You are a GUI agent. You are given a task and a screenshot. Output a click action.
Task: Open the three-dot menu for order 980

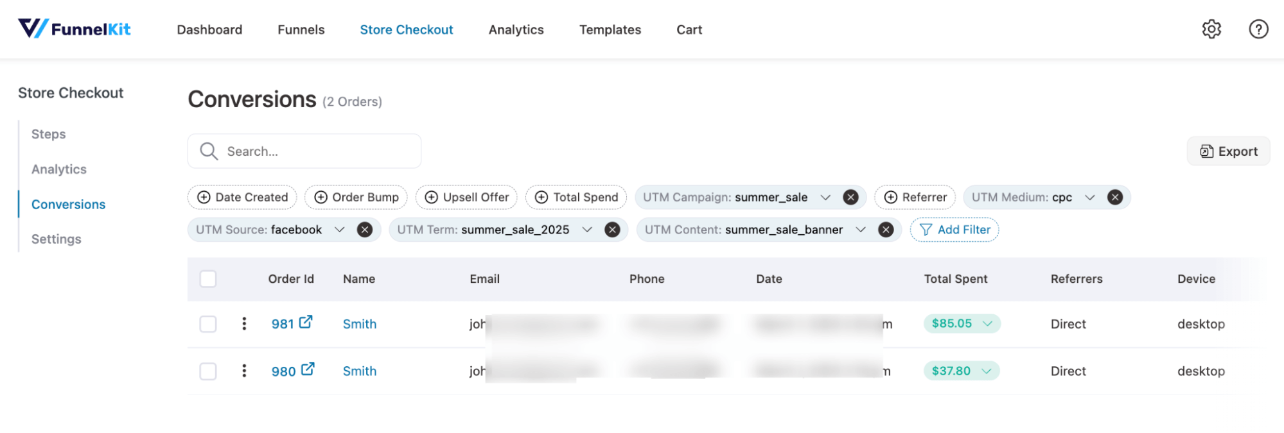[x=244, y=371]
